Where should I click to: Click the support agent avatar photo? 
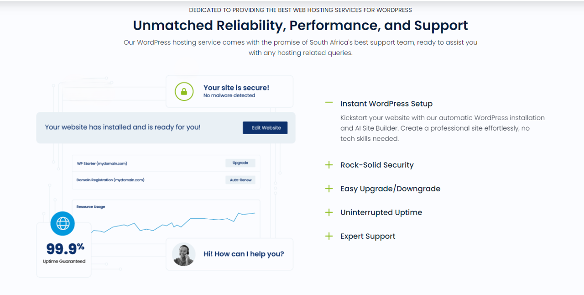click(184, 254)
